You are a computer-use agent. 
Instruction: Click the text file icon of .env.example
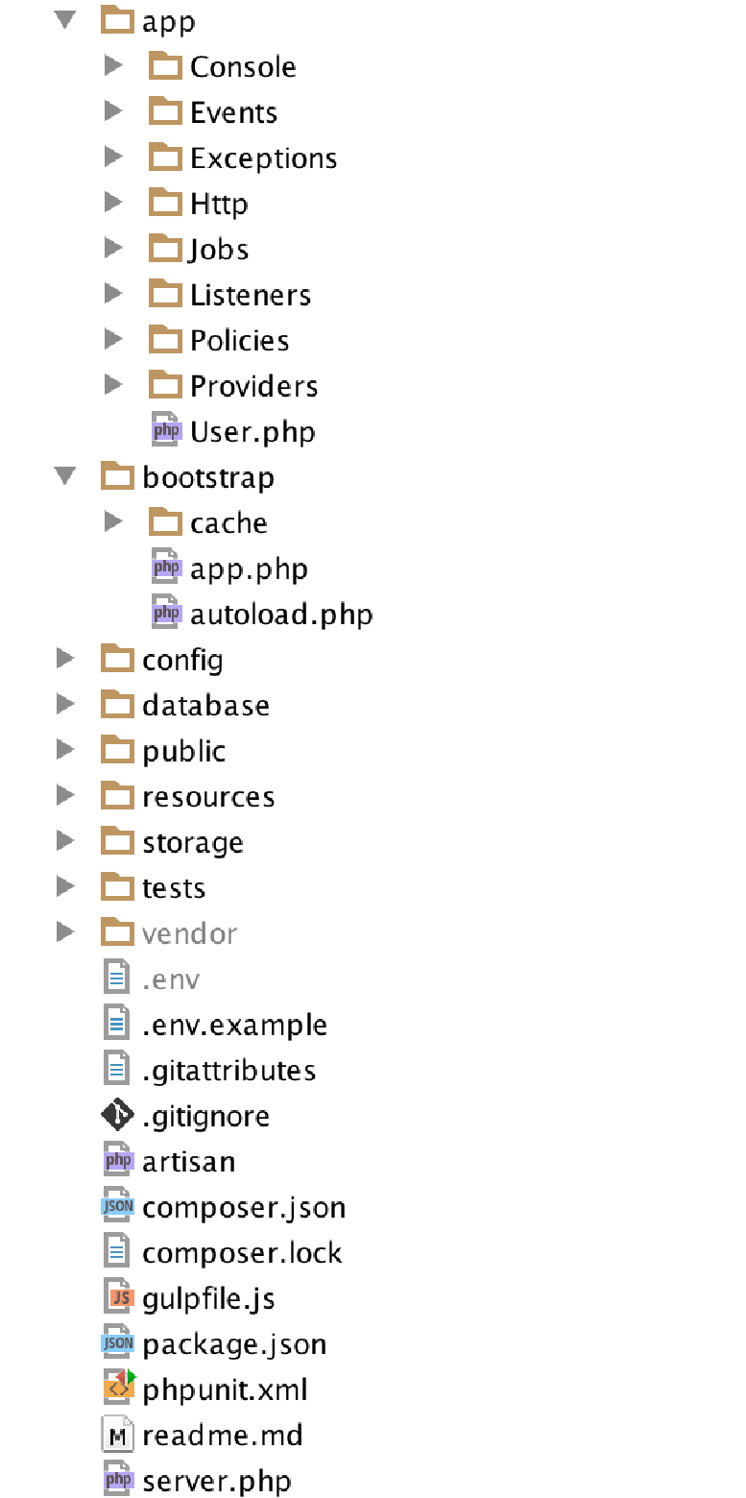(x=116, y=1024)
